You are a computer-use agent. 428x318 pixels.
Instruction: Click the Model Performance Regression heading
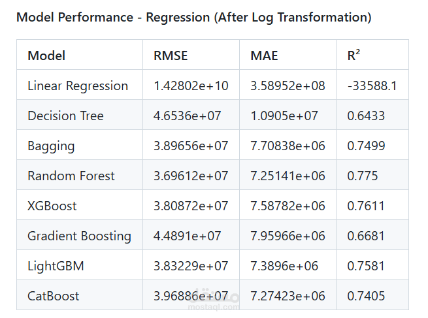tap(193, 18)
